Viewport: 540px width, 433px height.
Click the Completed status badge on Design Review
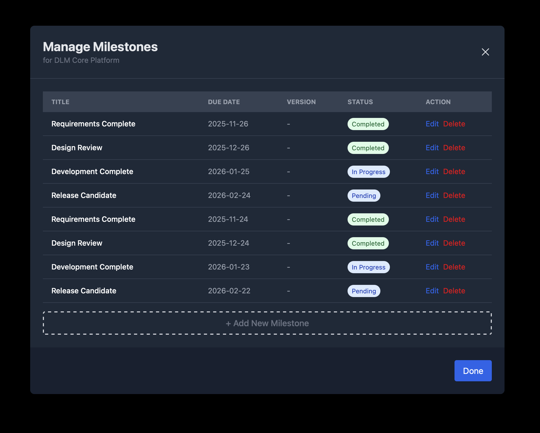click(368, 148)
